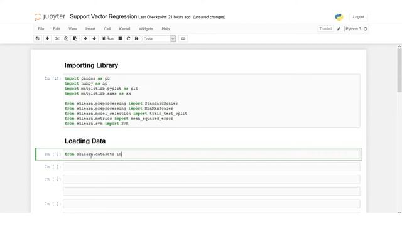Image resolution: width=402 pixels, height=226 pixels.
Task: Open the cell type Code dropdown
Action: click(x=159, y=39)
